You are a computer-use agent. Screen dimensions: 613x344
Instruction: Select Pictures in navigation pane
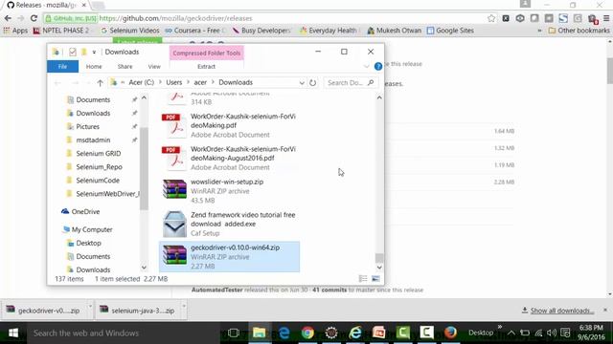87,127
